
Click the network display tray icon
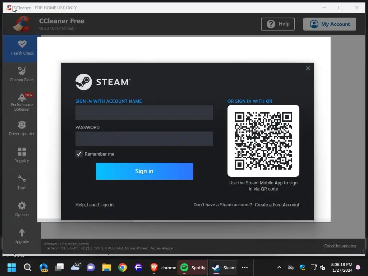(x=313, y=267)
